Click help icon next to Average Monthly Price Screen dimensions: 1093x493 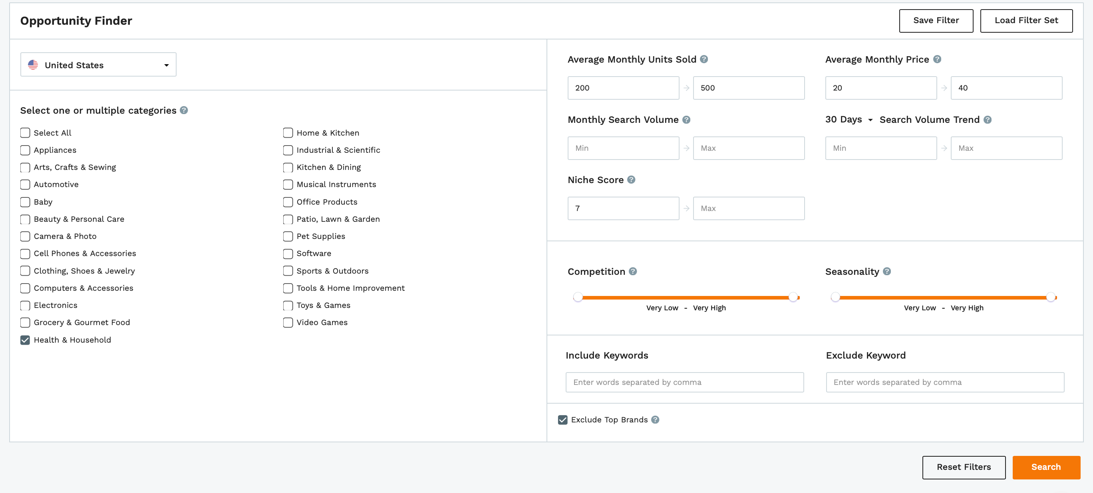click(937, 59)
